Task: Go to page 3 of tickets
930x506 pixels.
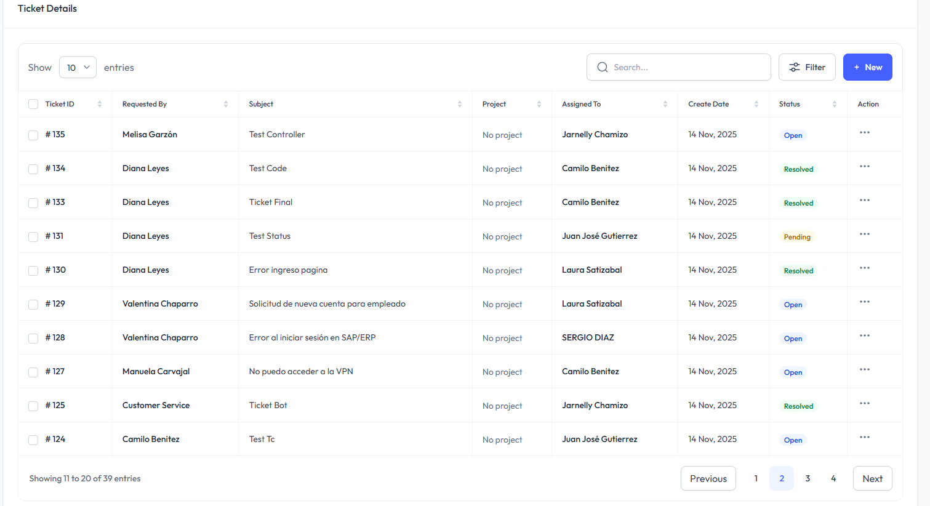Action: pyautogui.click(x=808, y=478)
